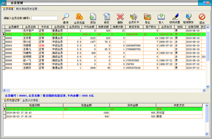Select member 赵一飞 row

click(104, 60)
